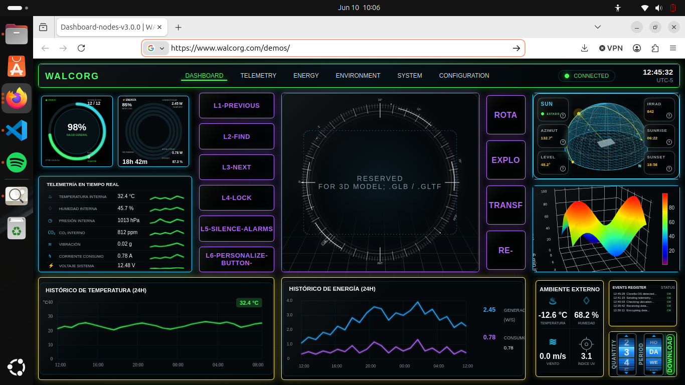Viewport: 685px width, 385px height.
Task: Open the tab overview icon beside tabs
Action: (43, 27)
